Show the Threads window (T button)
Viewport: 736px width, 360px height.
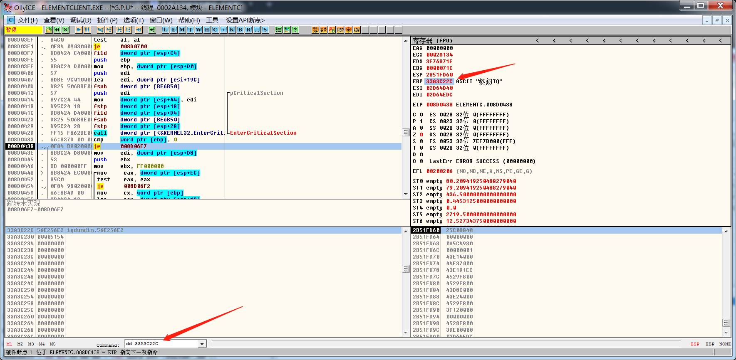pyautogui.click(x=191, y=30)
